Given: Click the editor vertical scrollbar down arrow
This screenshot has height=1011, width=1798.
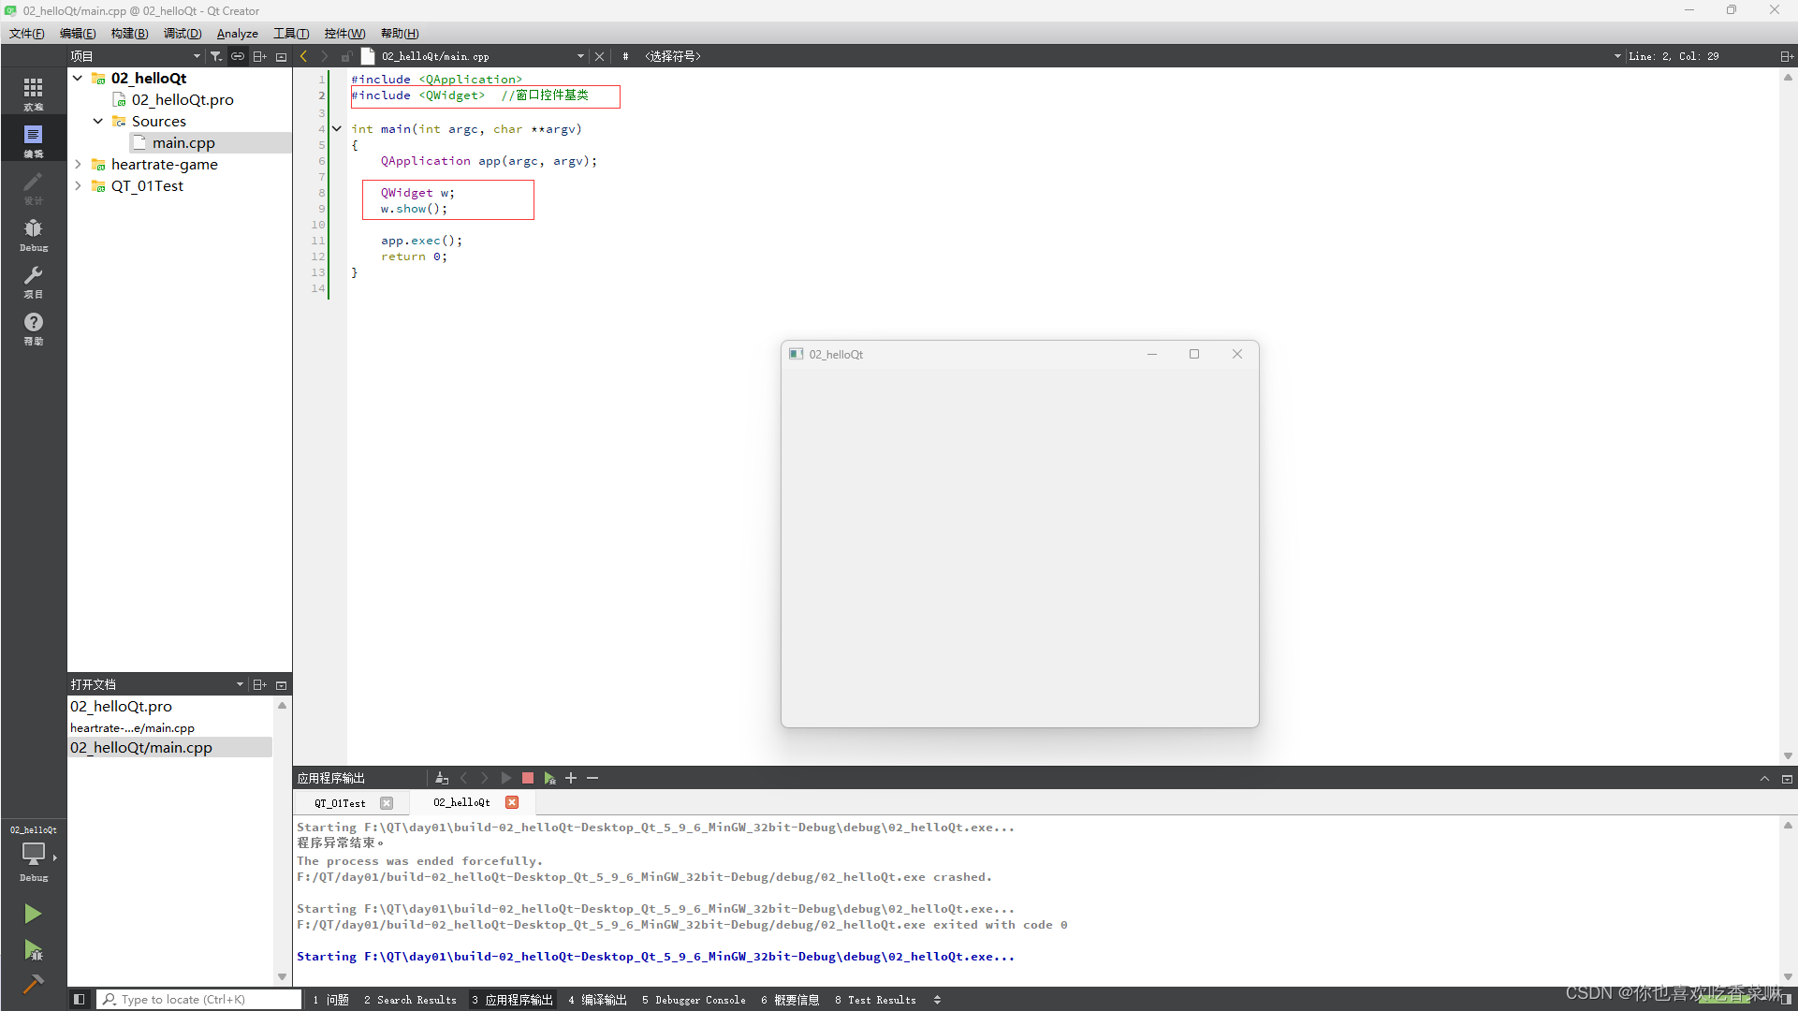Looking at the screenshot, I should pos(1788,755).
